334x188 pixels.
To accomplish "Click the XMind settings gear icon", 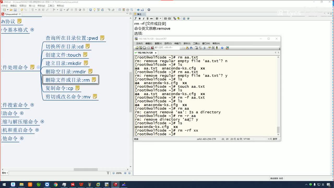I will (x=149, y=10).
